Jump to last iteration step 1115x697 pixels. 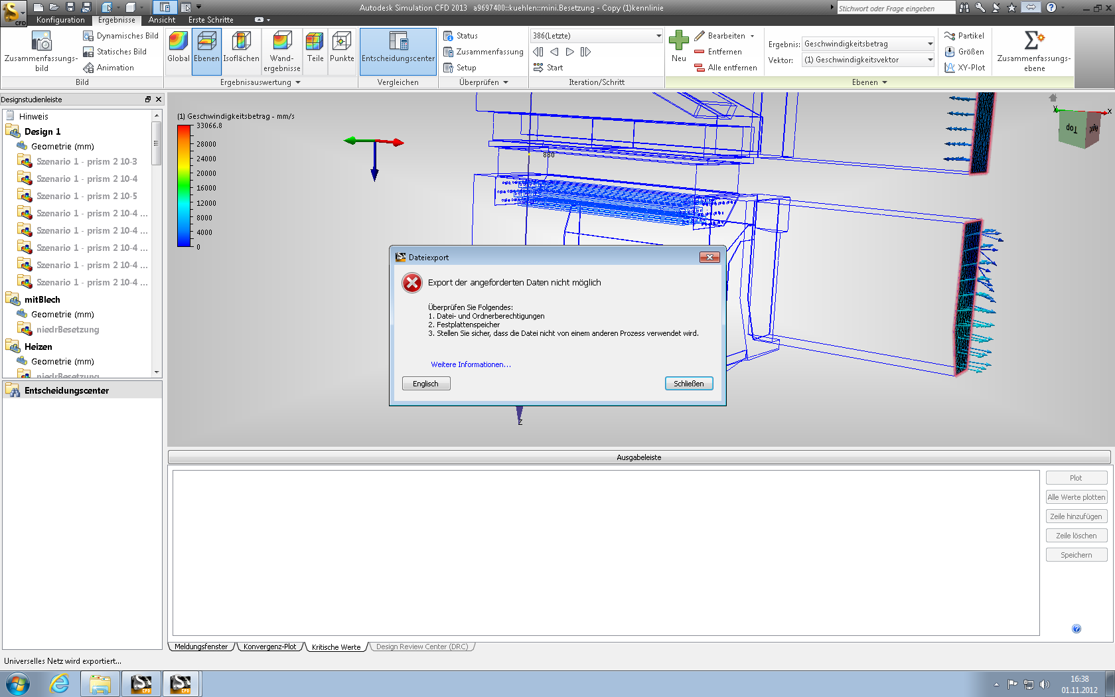[585, 52]
